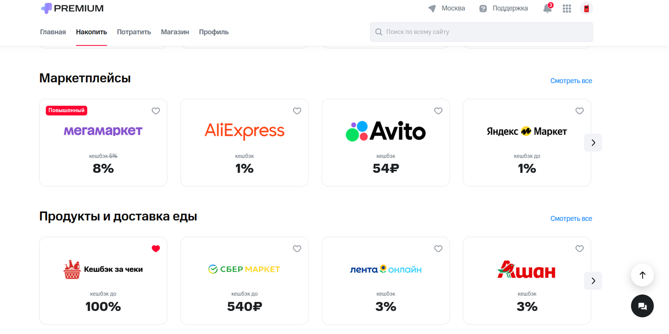Viewport: 669px width, 334px height.
Task: Show next Маркетплейсы cards with chevron
Action: click(593, 143)
